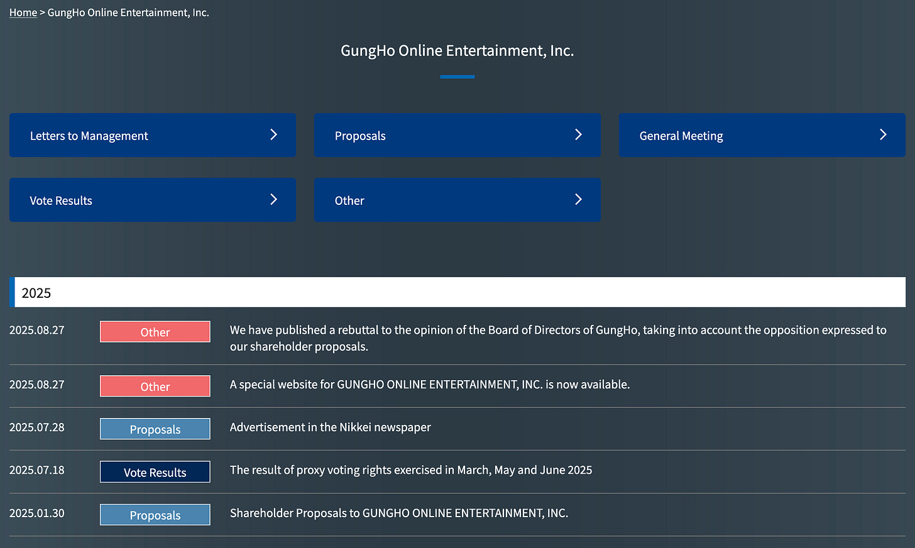This screenshot has height=548, width=915.
Task: Open Advertisement in the Nikkei newspaper entry
Action: [x=331, y=427]
